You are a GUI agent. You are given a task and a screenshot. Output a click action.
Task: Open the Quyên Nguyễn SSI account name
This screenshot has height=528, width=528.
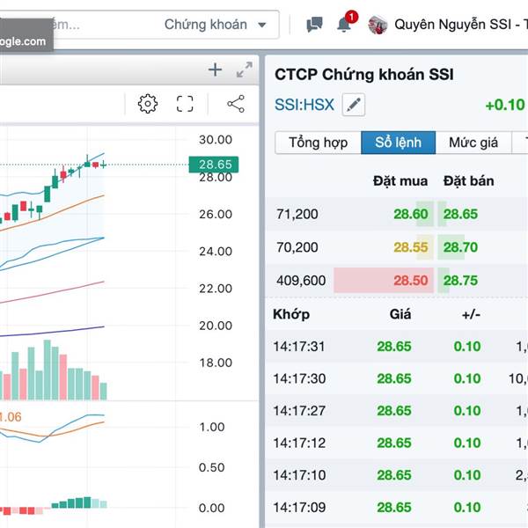(461, 25)
